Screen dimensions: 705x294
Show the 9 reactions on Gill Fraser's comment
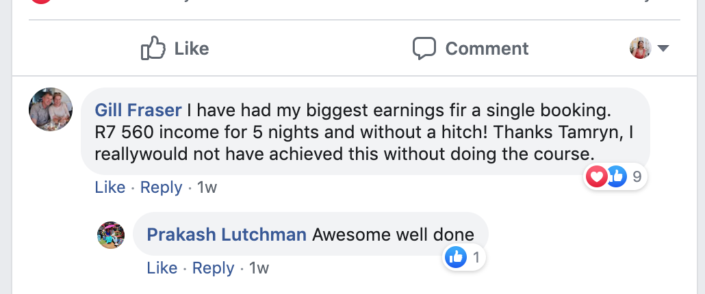(637, 177)
